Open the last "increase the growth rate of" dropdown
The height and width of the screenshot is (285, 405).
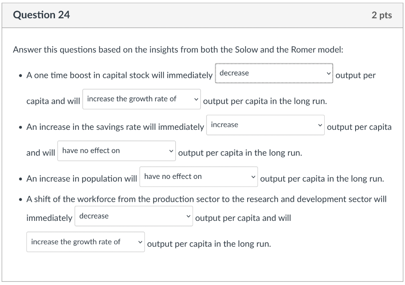click(85, 241)
